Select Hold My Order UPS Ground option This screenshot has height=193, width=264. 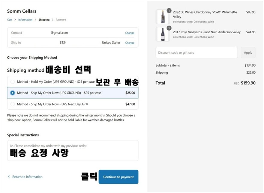[x=73, y=82]
